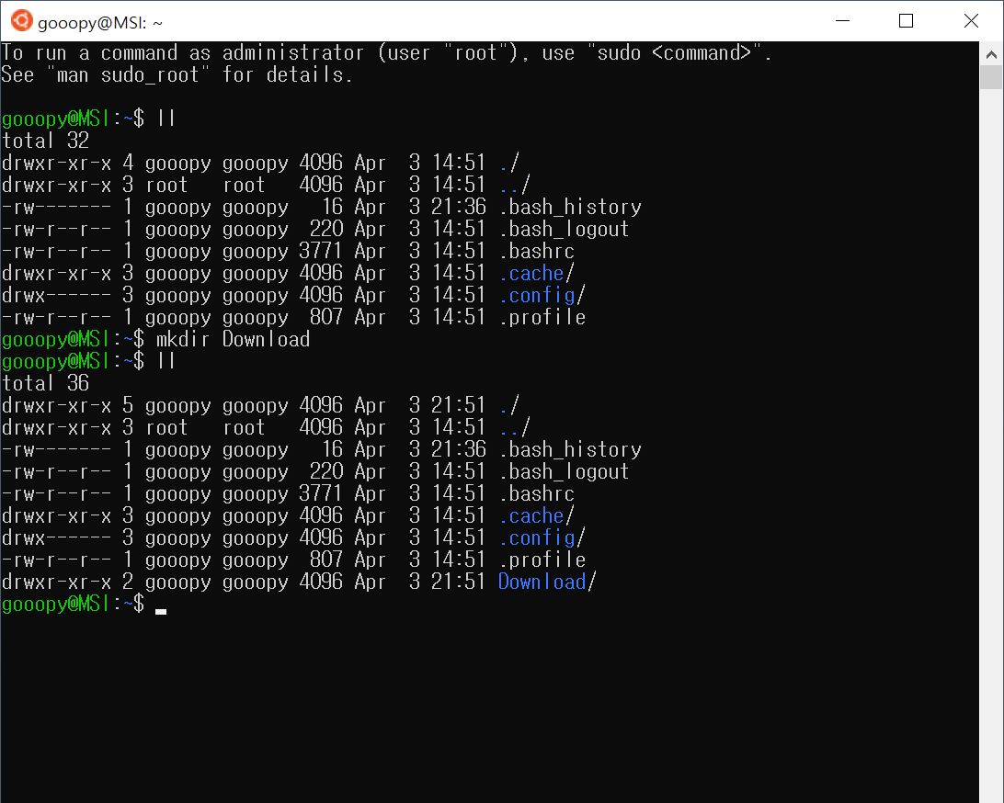Click .profile in the first listing
1004x803 pixels.
click(543, 317)
